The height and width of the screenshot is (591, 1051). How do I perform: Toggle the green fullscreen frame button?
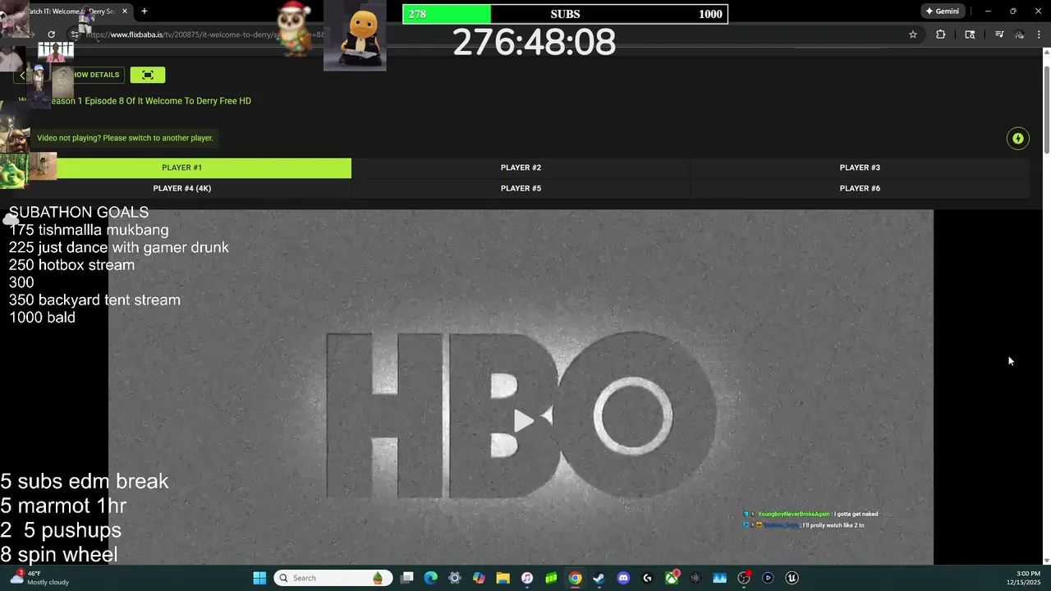click(x=148, y=75)
